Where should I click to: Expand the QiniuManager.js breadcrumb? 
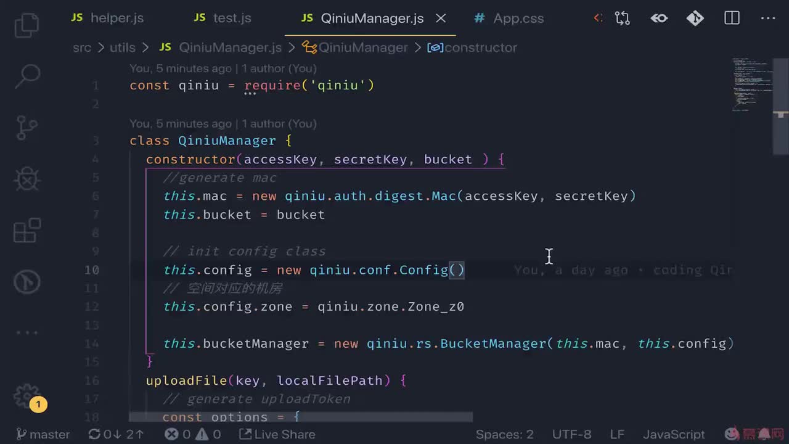click(x=220, y=47)
